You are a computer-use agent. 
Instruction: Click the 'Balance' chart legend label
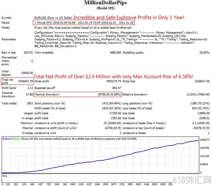point(6,139)
